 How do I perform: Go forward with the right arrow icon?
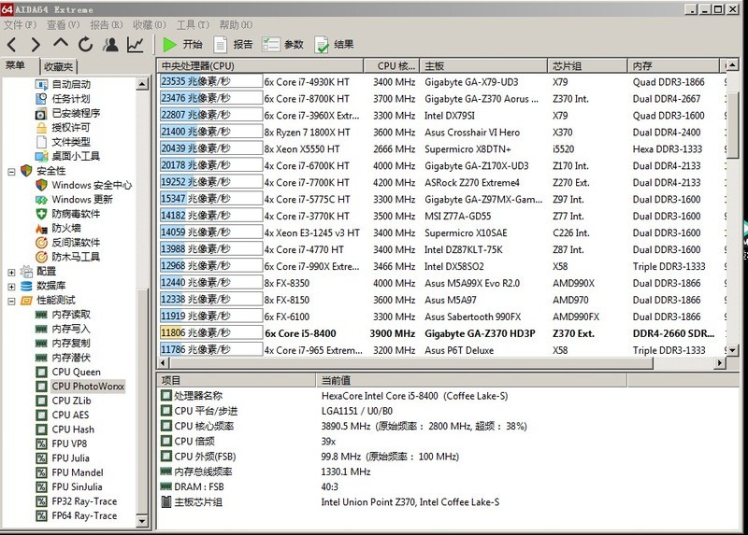[36, 45]
